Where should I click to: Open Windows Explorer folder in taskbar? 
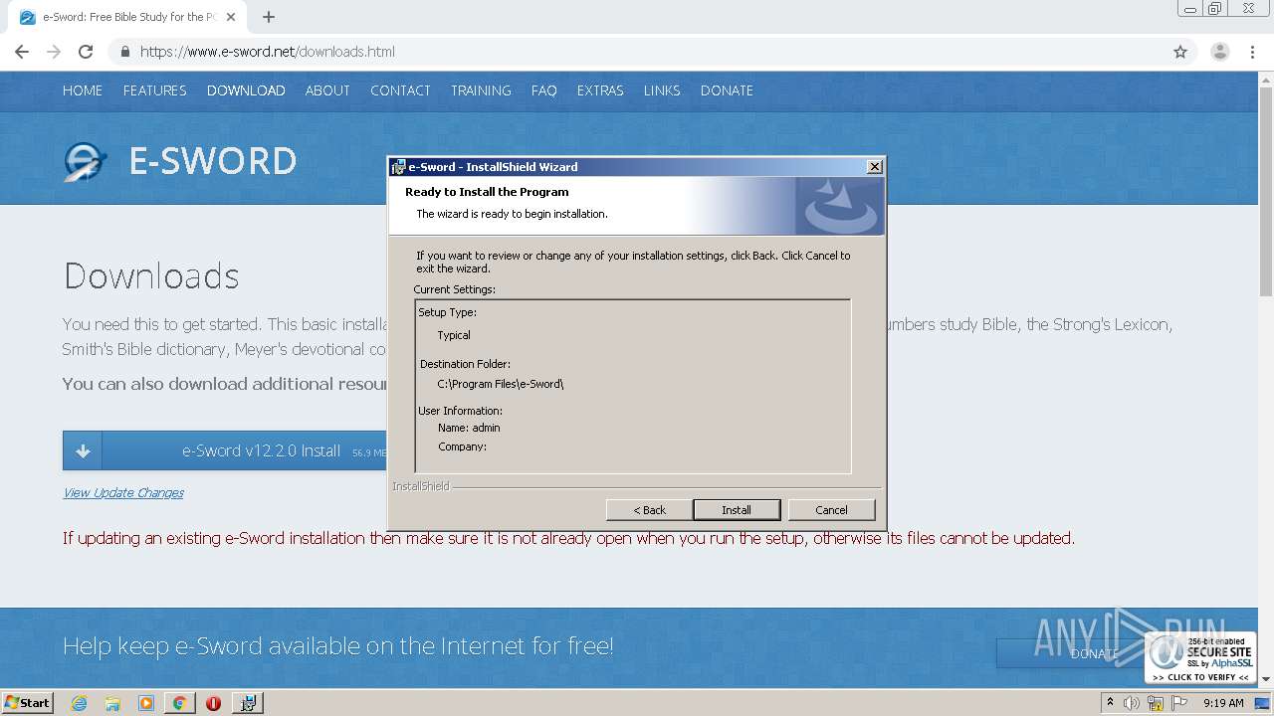point(112,703)
